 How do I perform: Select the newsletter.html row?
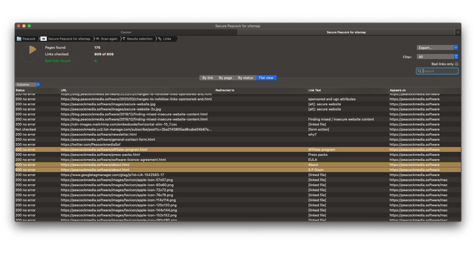click(238, 135)
